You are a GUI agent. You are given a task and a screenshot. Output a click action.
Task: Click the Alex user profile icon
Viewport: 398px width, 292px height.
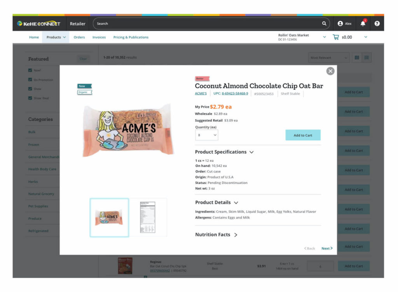[340, 24]
